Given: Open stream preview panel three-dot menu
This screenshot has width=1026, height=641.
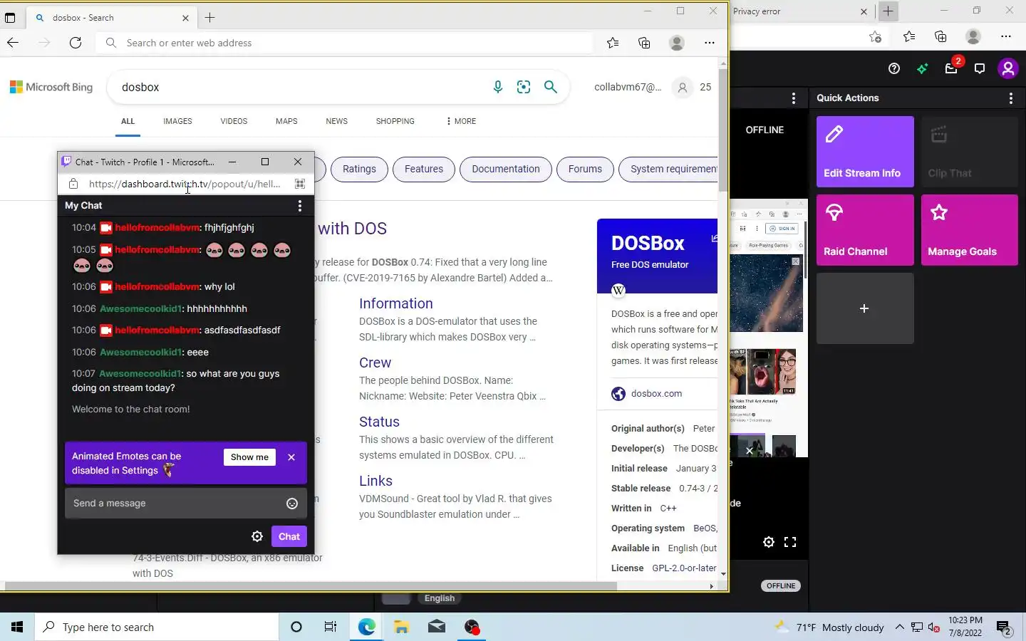Looking at the screenshot, I should tap(794, 98).
